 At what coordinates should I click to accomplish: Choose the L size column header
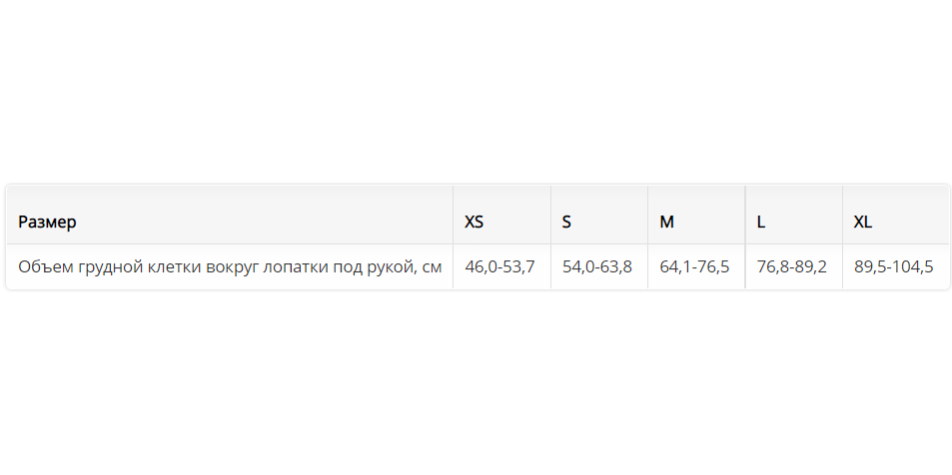point(761,222)
